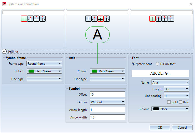Click the green swatch in Axis Colour
Image resolution: width=195 pixels, height=133 pixels.
point(94,71)
